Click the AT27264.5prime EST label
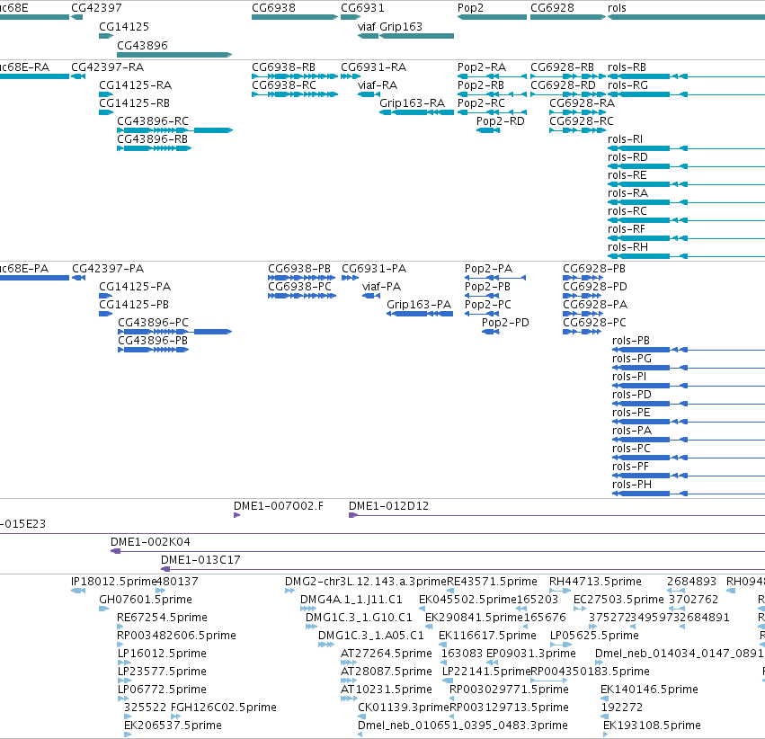This screenshot has width=765, height=739. pyautogui.click(x=387, y=654)
